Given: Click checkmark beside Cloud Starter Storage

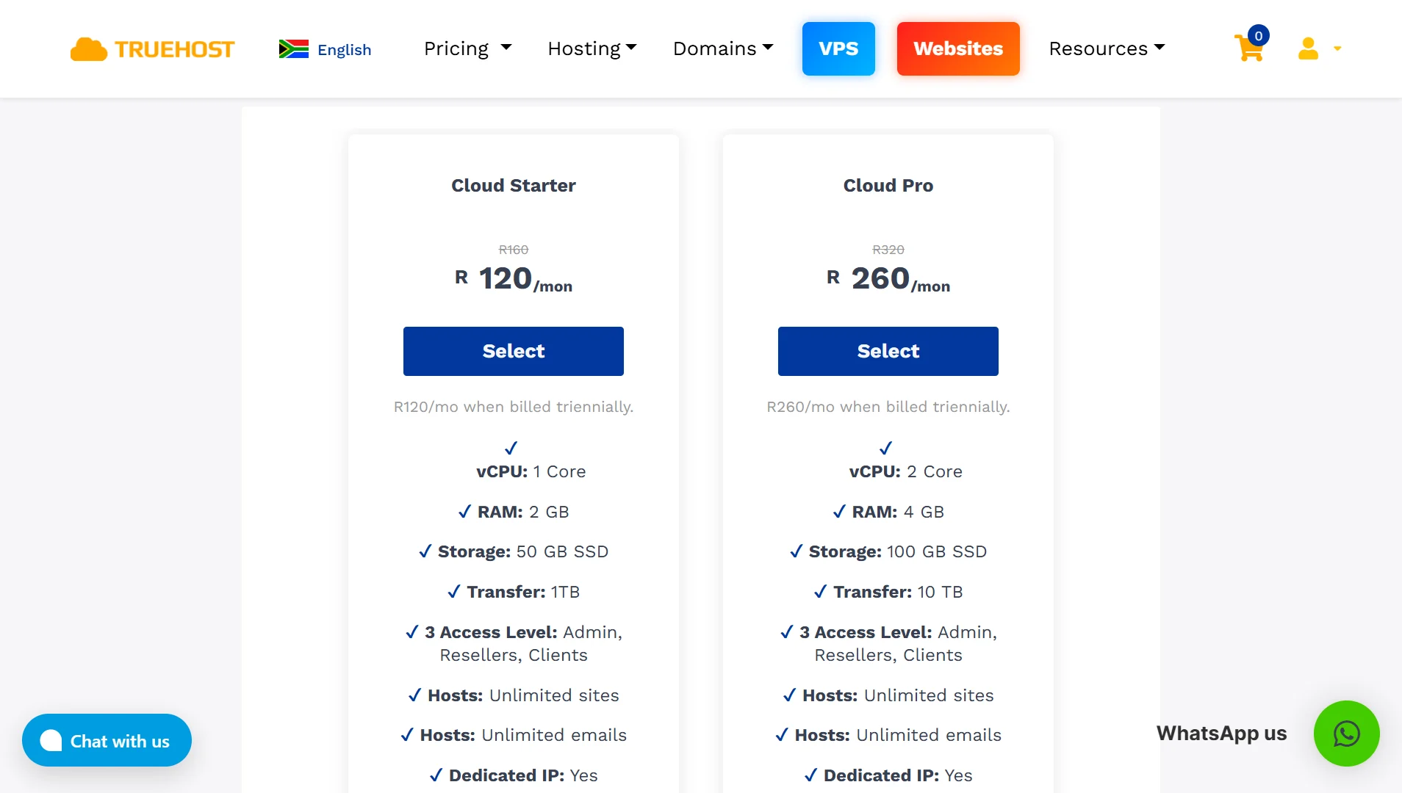Looking at the screenshot, I should [x=425, y=551].
